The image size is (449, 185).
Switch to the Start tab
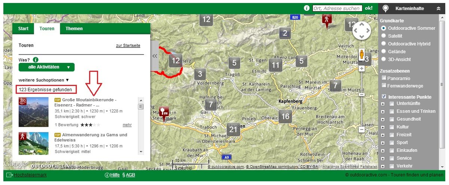[x=23, y=28]
